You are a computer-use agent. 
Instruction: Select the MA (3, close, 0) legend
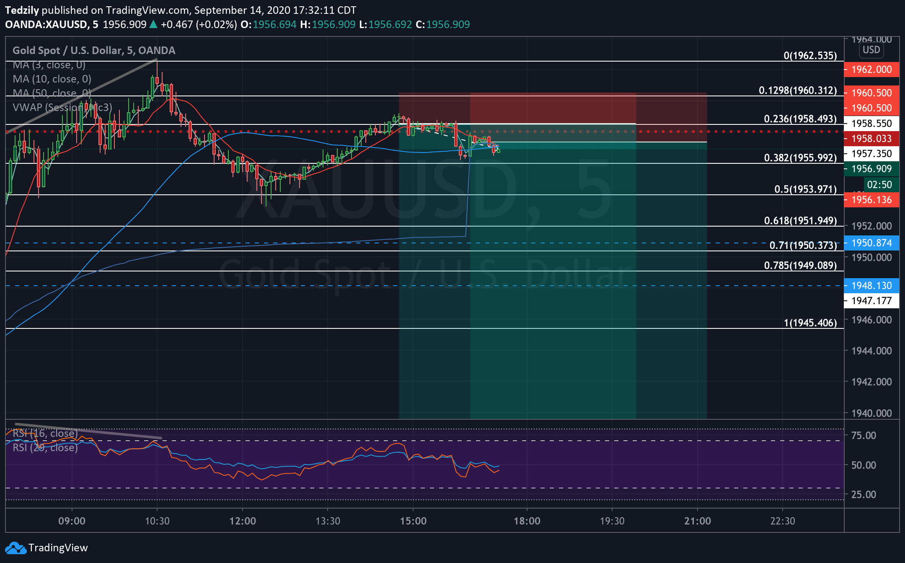[49, 65]
